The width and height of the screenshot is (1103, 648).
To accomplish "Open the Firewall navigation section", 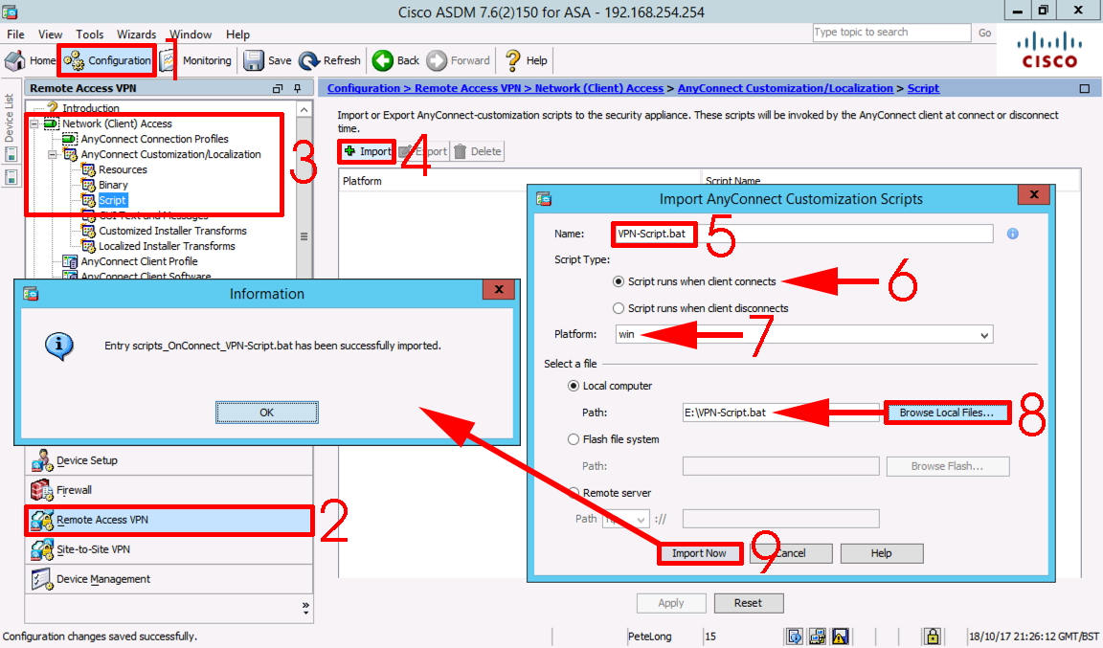I will [169, 490].
